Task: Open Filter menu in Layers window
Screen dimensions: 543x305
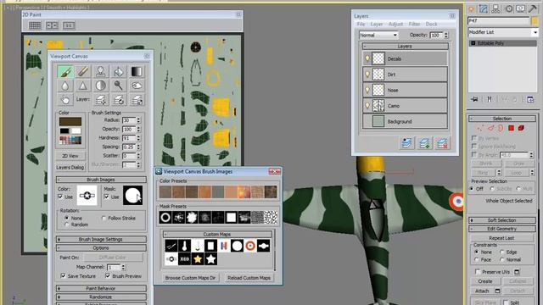Action: coord(414,25)
